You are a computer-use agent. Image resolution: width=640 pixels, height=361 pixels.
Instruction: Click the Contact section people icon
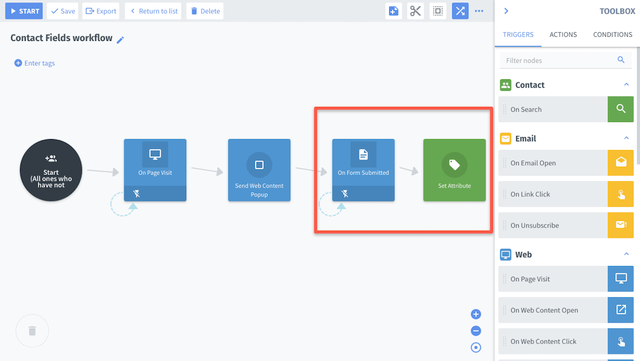pyautogui.click(x=506, y=85)
